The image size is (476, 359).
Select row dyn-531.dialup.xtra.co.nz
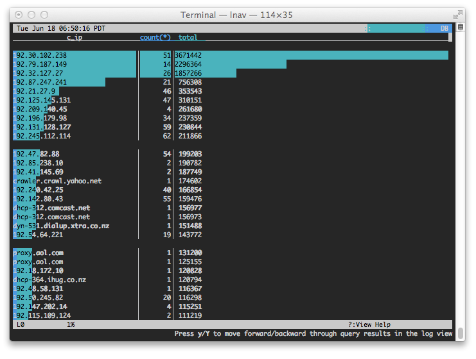231,226
